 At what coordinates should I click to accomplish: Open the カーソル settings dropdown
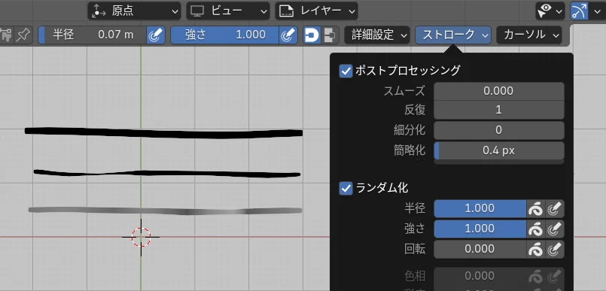coord(528,35)
